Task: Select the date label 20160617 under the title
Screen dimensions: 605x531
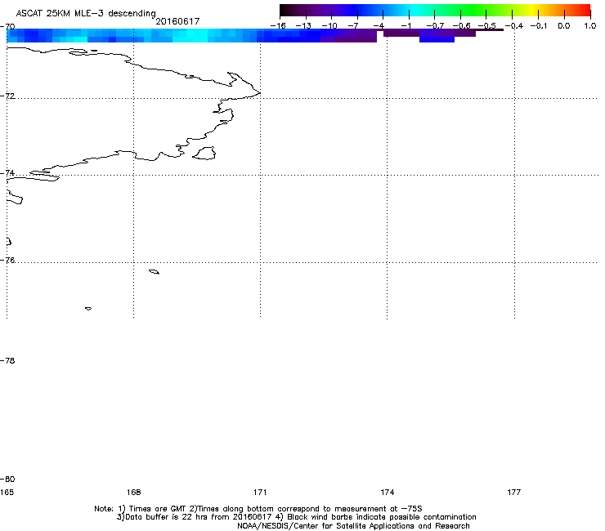Action: (x=177, y=21)
